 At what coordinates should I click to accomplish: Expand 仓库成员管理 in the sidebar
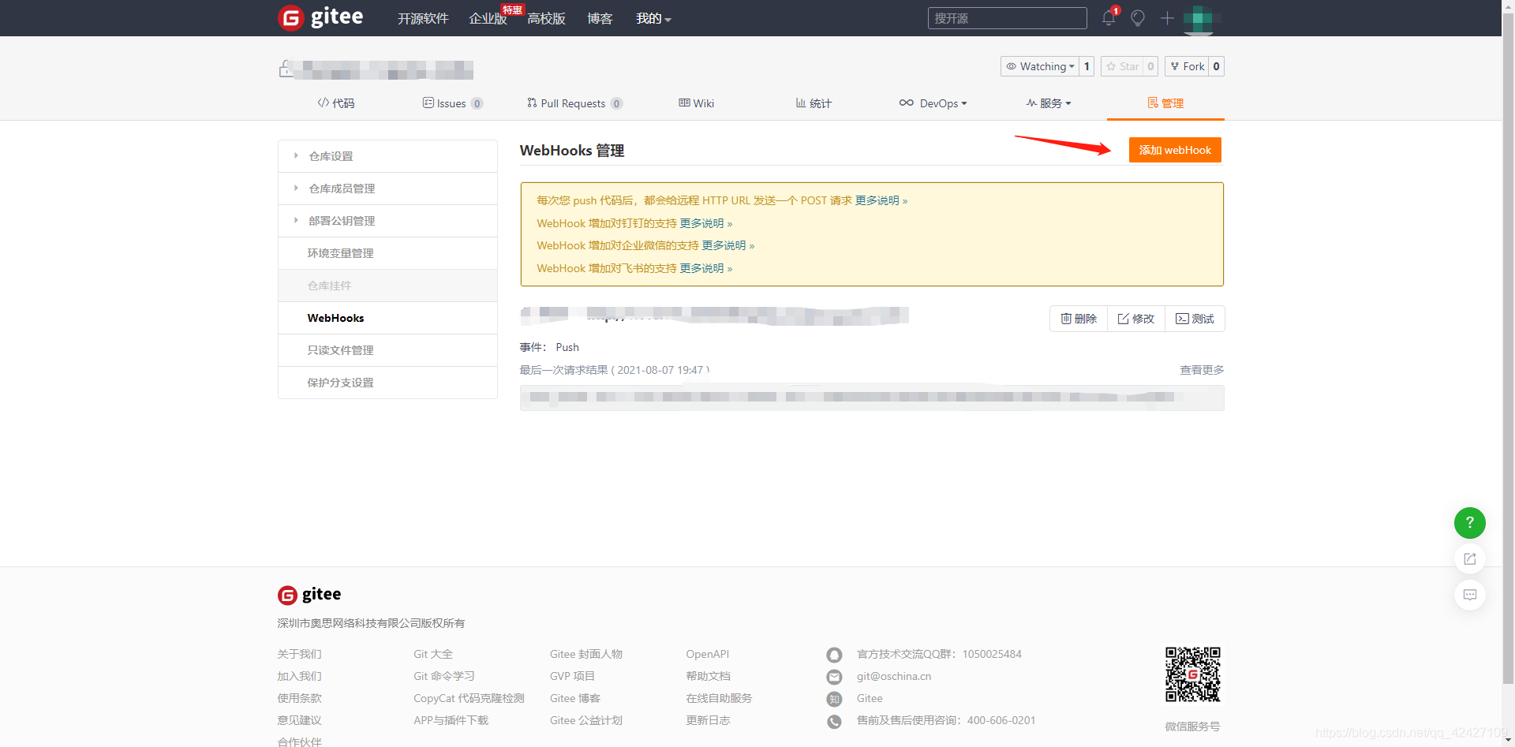click(x=387, y=189)
